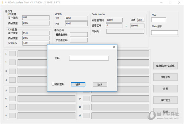Click the Flash名称 text box
The width and height of the screenshot is (184, 124).
[x=164, y=32]
